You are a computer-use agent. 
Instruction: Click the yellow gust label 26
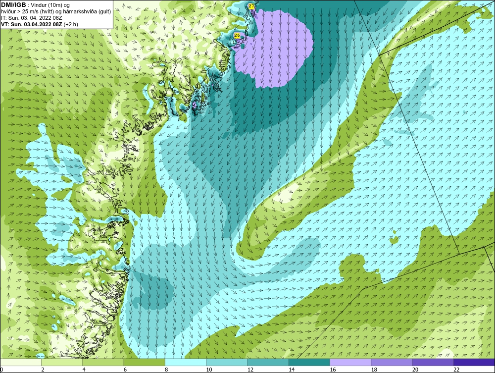coord(237,35)
